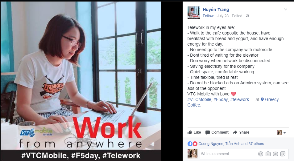294x161 pixels.
Task: Click the public globe privacy icon
Action: 247,16
